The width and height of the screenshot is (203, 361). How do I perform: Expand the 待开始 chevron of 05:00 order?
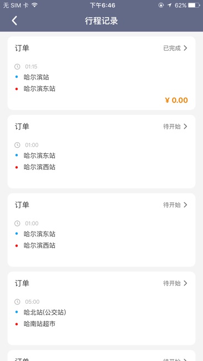[x=185, y=283]
